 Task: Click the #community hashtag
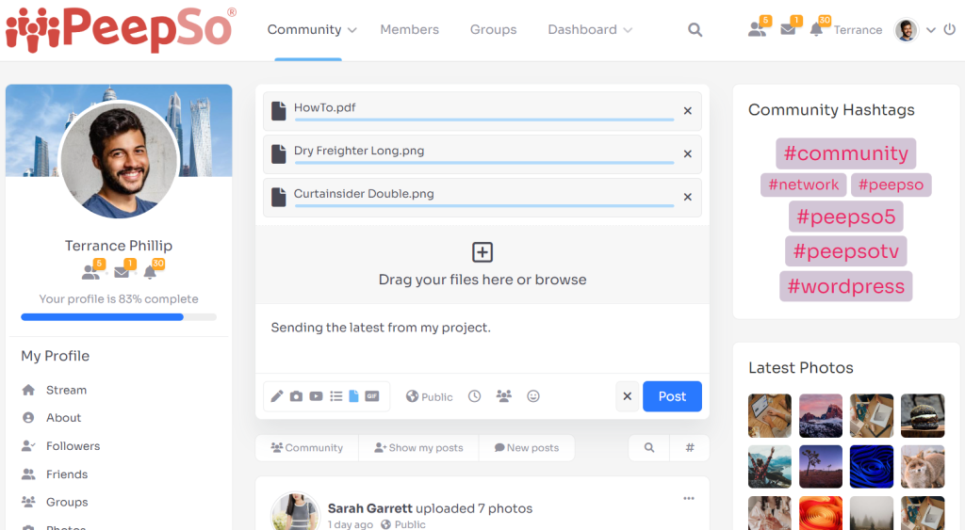(845, 153)
